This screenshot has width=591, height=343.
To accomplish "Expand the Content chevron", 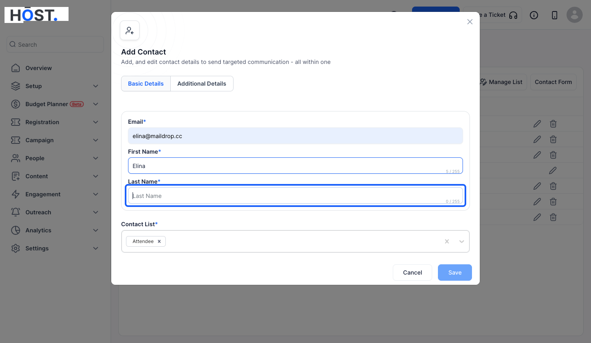I will click(x=96, y=176).
